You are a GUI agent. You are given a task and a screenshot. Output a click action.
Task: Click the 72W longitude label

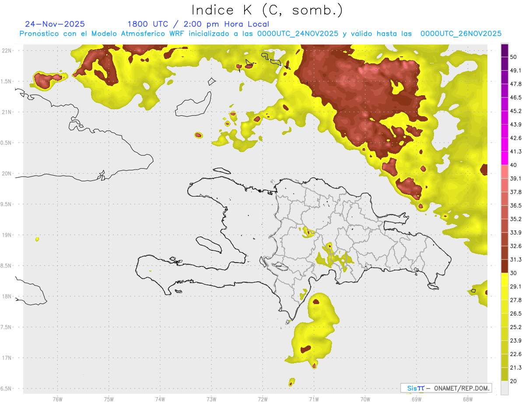[262, 399]
